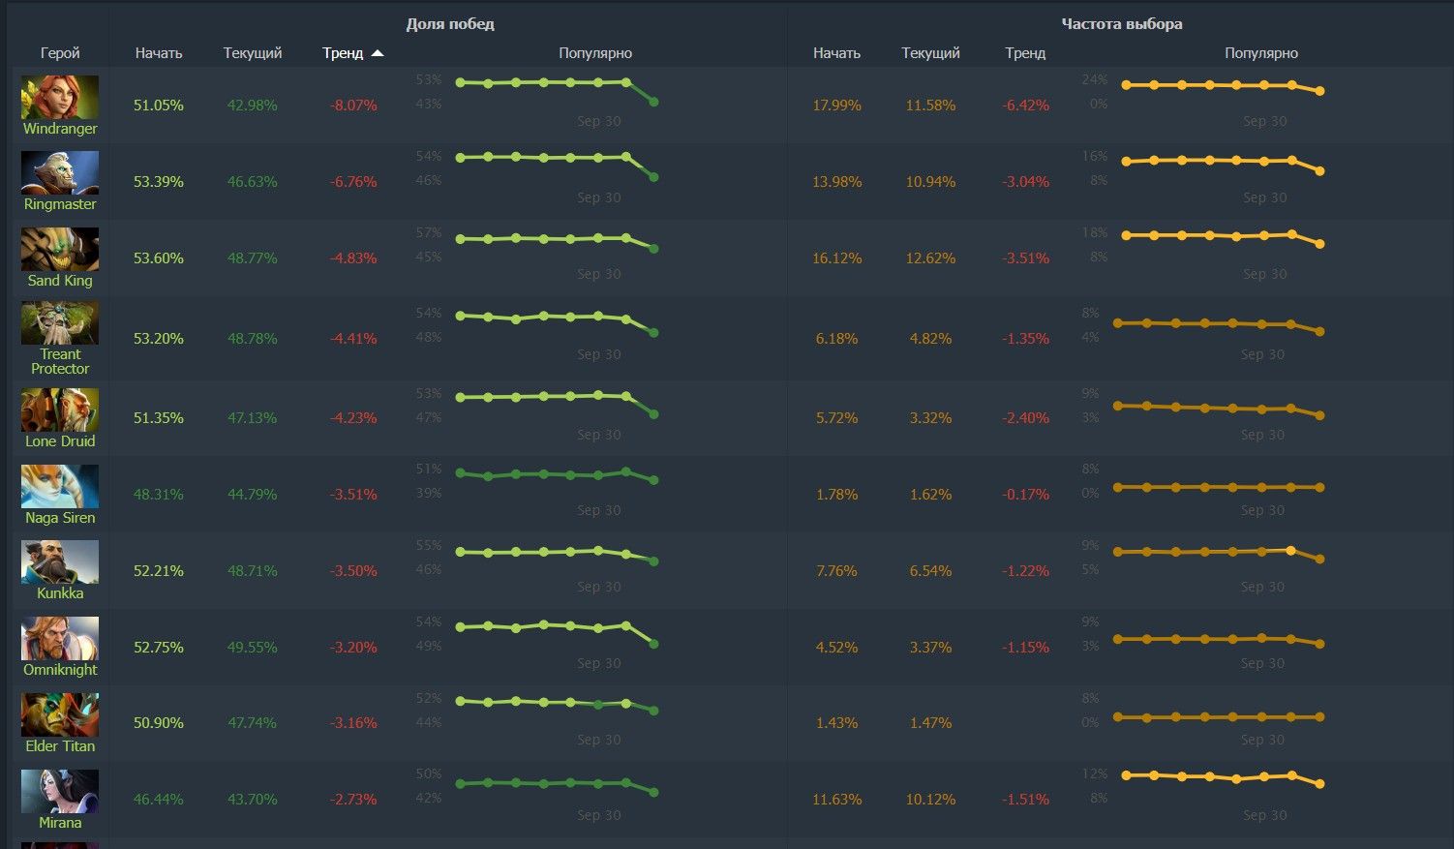Sort by pick rate Тренд column
Viewport: 1454px width, 849px height.
coord(1025,53)
